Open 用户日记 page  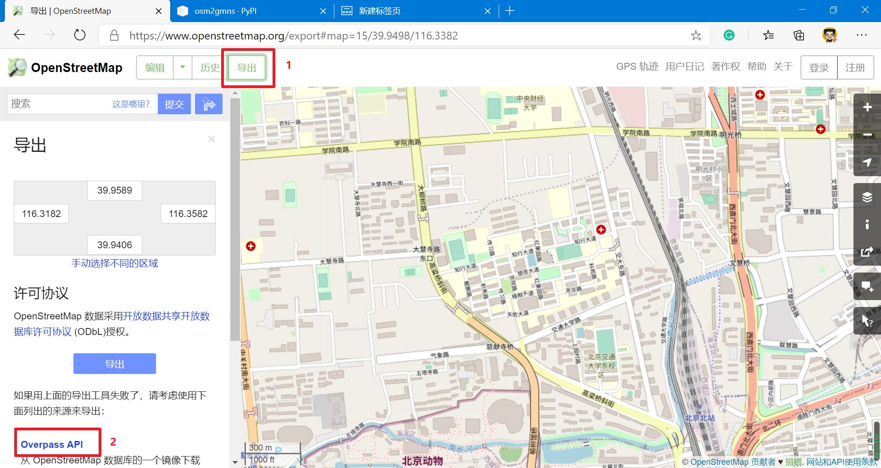tap(685, 67)
